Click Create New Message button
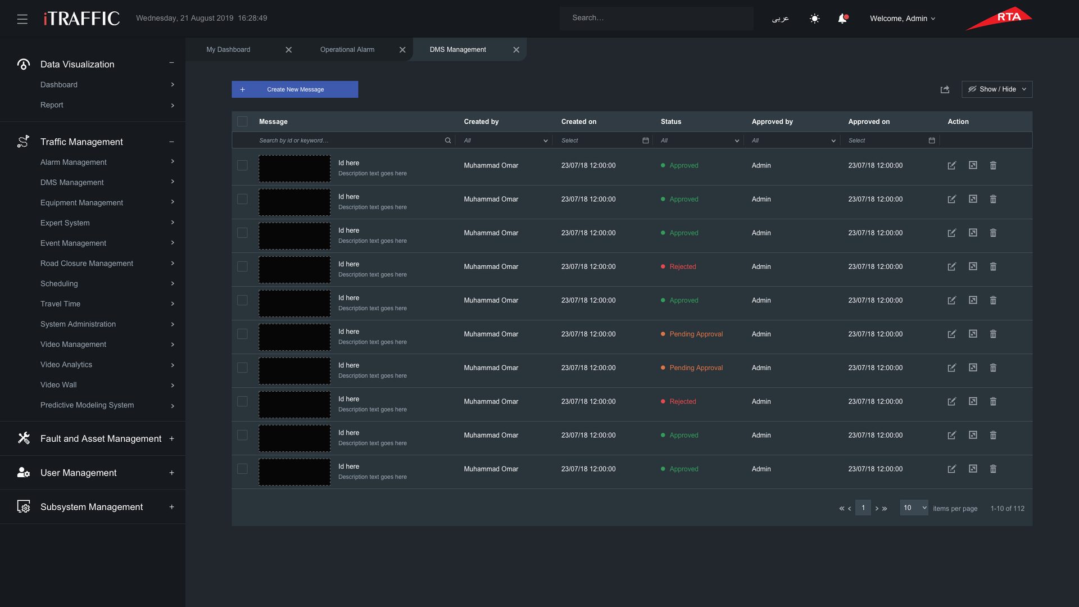 [x=294, y=89]
